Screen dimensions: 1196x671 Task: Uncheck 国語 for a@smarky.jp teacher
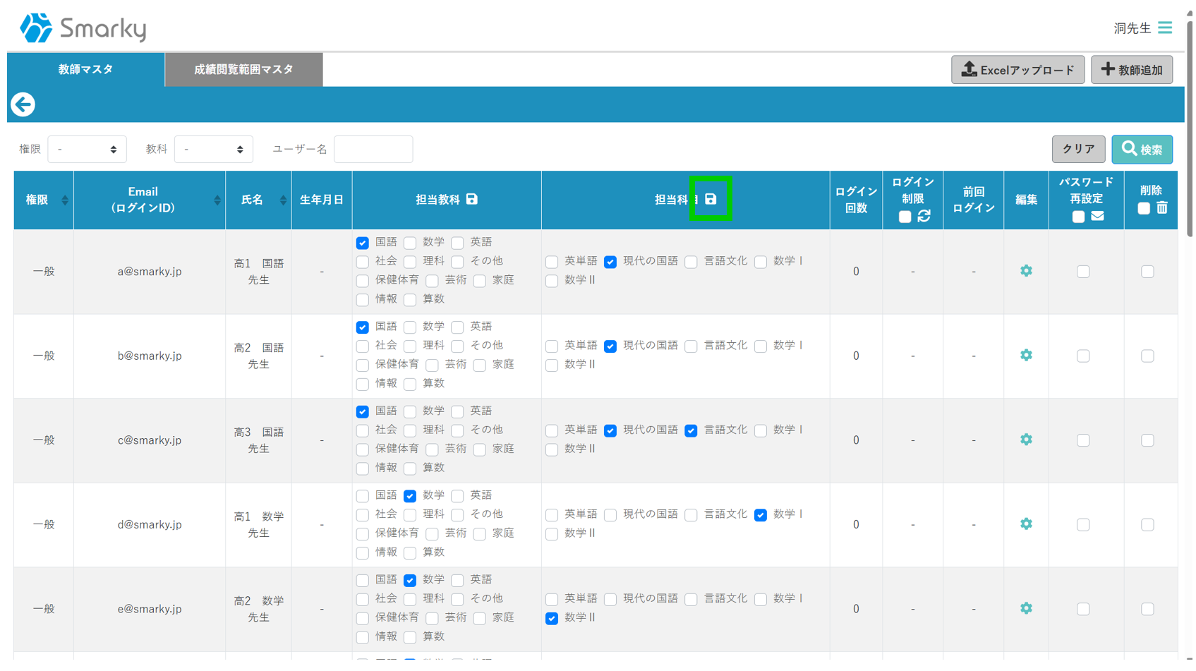(363, 243)
